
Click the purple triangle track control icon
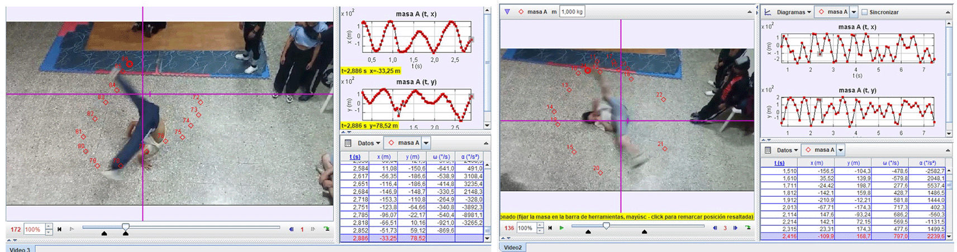coord(507,12)
